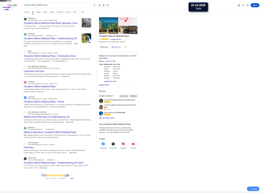Start voice search with microphone icon

point(99,5)
